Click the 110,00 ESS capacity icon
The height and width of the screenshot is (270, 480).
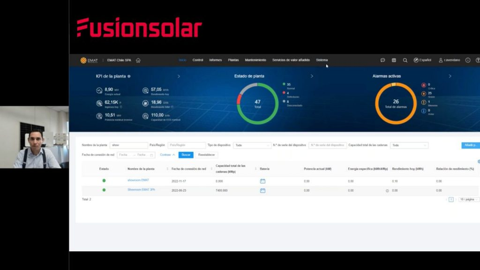point(145,116)
